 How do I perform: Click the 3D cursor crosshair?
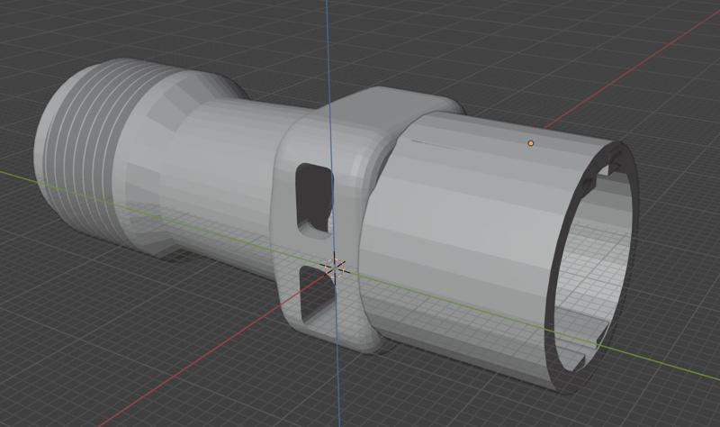point(335,267)
